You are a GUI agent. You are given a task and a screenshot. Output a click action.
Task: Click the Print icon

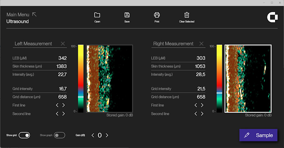(x=157, y=15)
